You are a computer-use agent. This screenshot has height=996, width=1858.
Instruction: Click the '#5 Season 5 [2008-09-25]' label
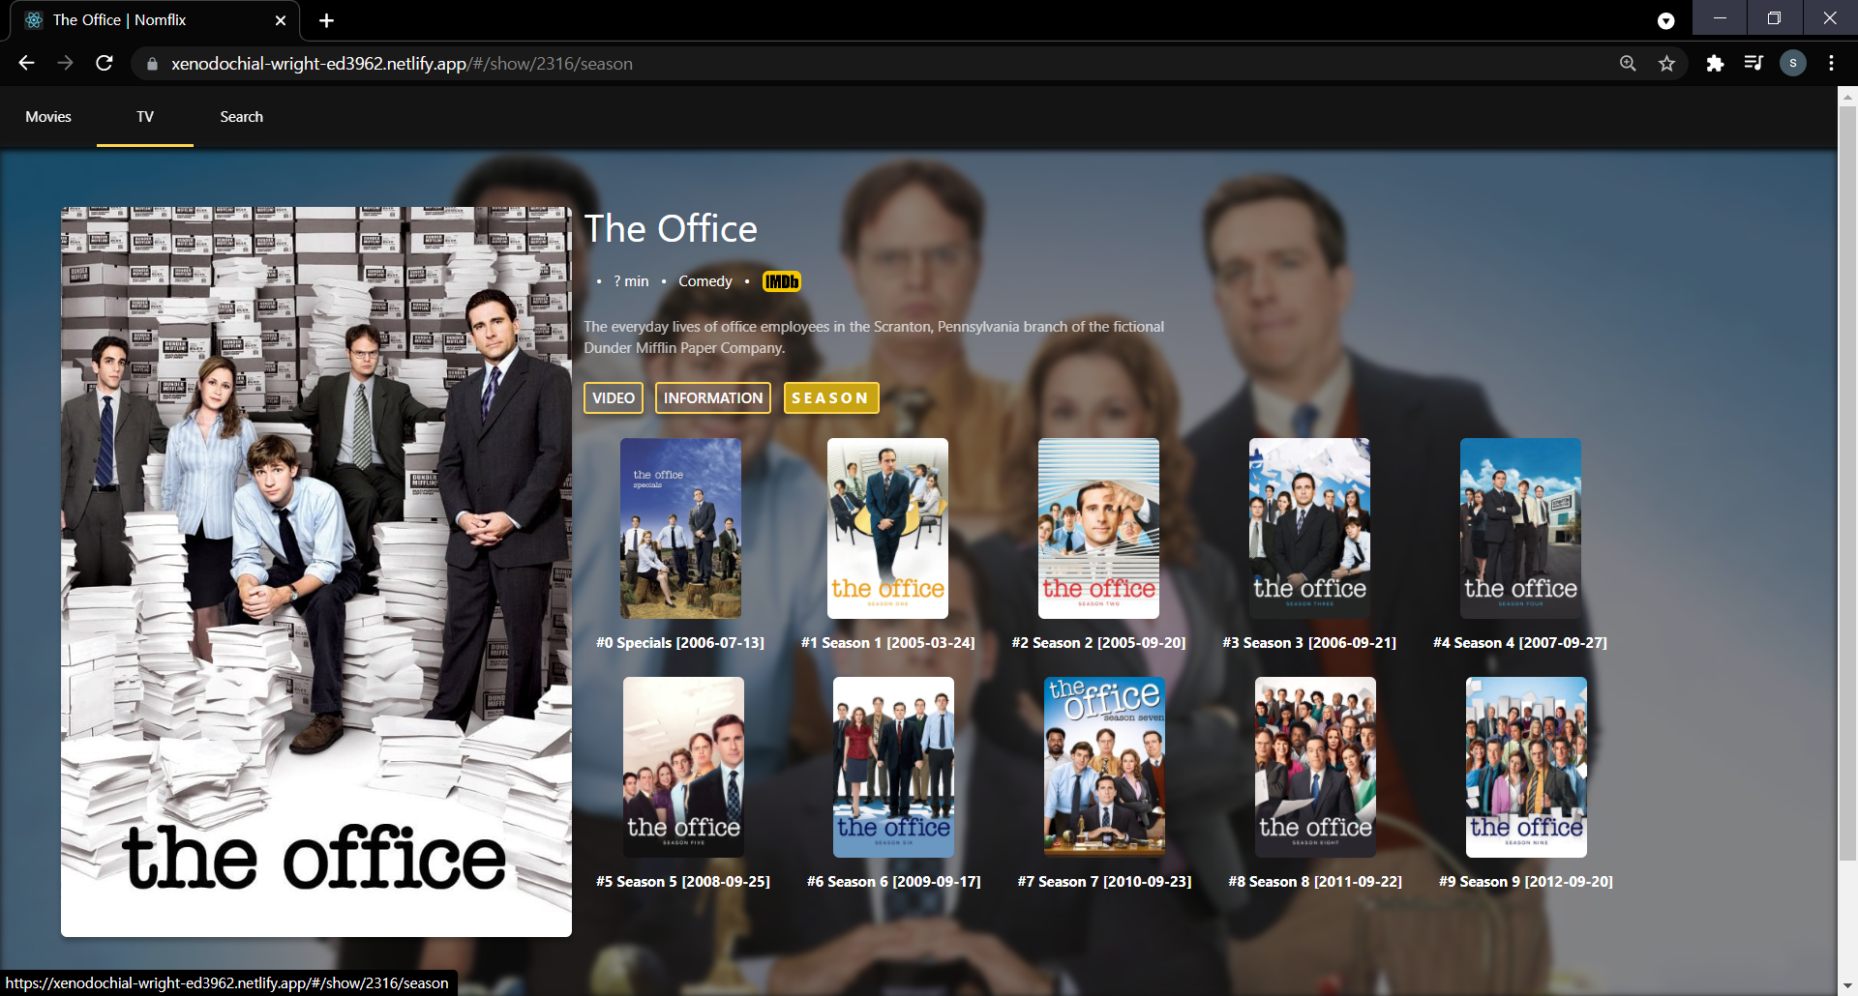[x=683, y=881]
